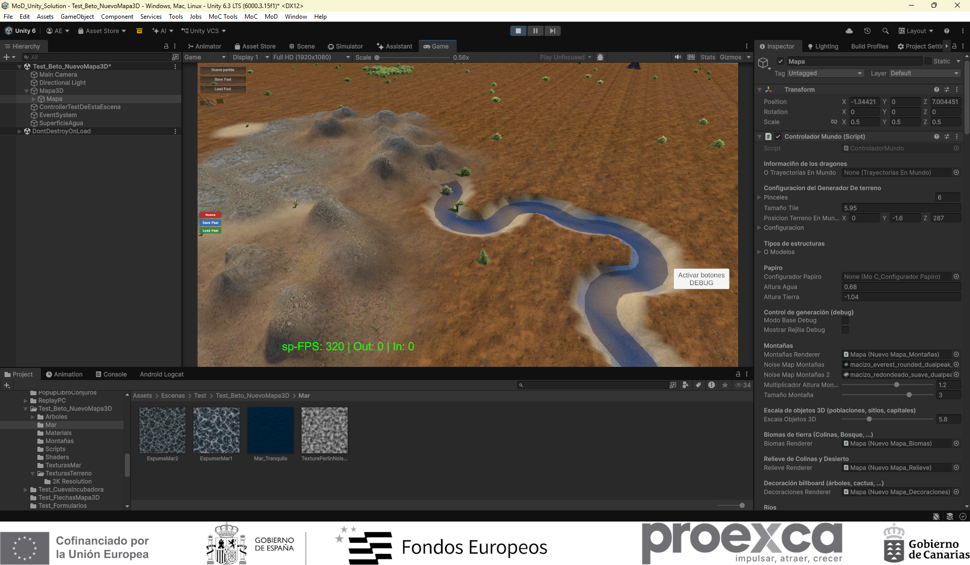
Task: Pick object for Montañas Renderer field
Action: pyautogui.click(x=956, y=355)
